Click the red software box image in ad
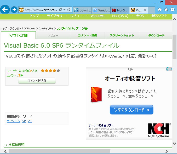This screenshot has height=154, width=177. coord(96,94)
